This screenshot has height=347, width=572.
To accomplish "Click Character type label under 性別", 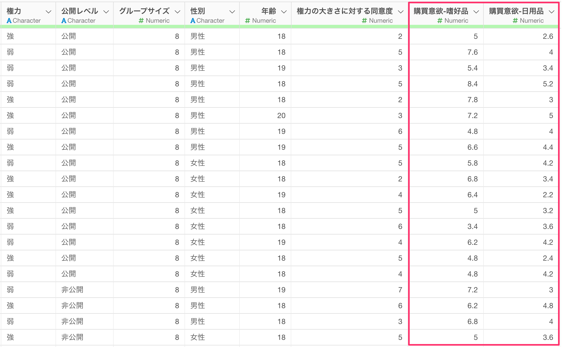I will pos(210,21).
